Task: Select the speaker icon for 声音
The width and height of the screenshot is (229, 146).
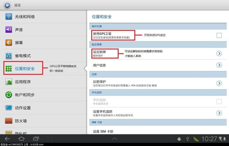Action: (x=9, y=29)
